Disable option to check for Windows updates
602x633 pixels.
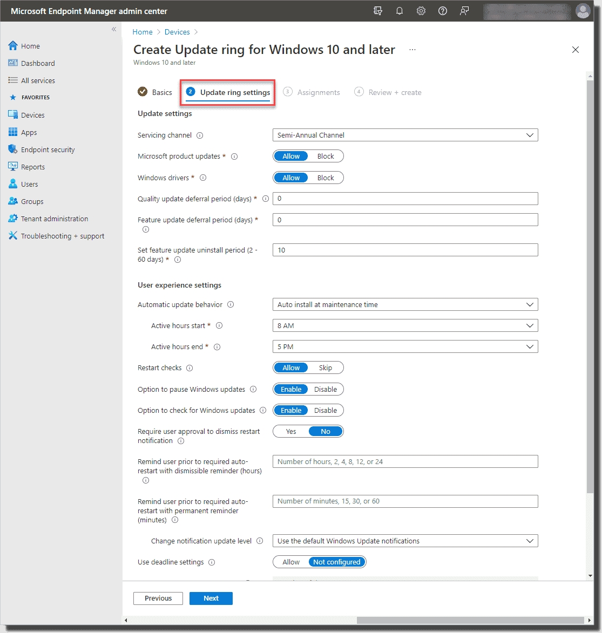pyautogui.click(x=326, y=410)
